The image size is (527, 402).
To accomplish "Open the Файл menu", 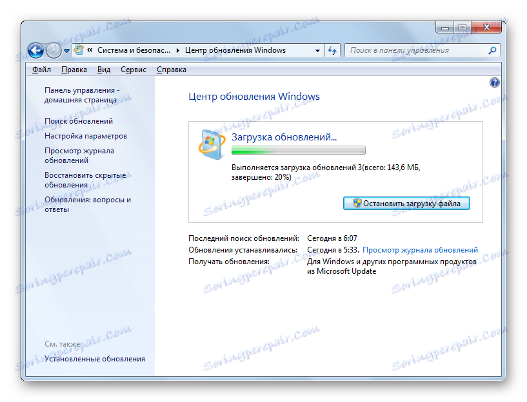I will 41,70.
